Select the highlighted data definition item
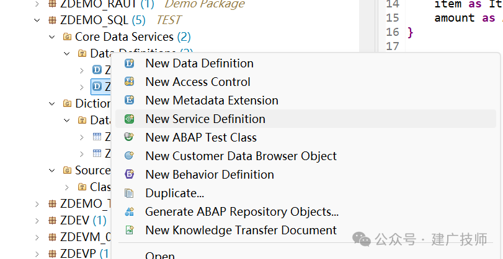503x259 pixels. pyautogui.click(x=101, y=87)
